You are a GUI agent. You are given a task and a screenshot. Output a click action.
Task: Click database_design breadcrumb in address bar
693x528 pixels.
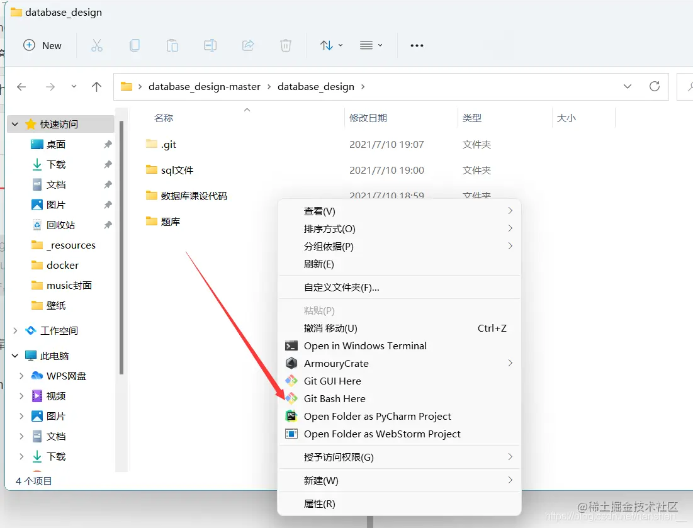pos(316,87)
